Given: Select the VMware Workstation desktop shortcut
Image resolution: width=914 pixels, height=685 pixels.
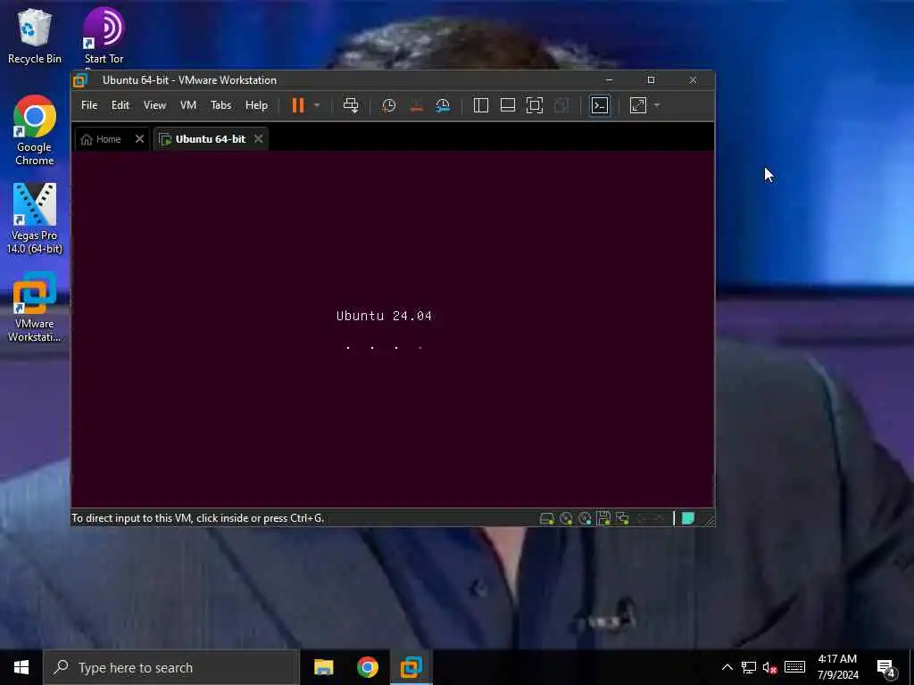Looking at the screenshot, I should (x=35, y=307).
